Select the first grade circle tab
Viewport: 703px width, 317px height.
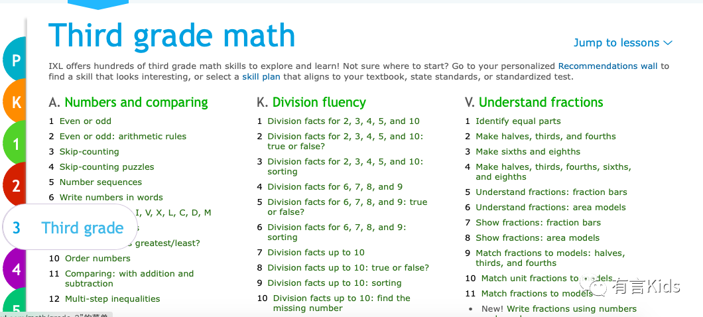pyautogui.click(x=15, y=145)
